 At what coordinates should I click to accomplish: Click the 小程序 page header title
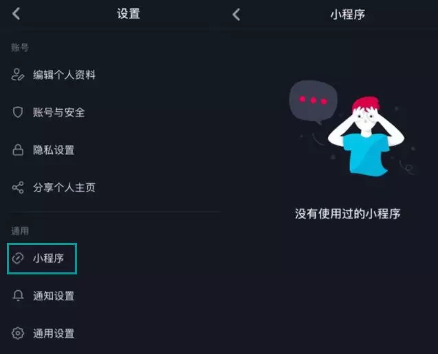click(x=348, y=14)
